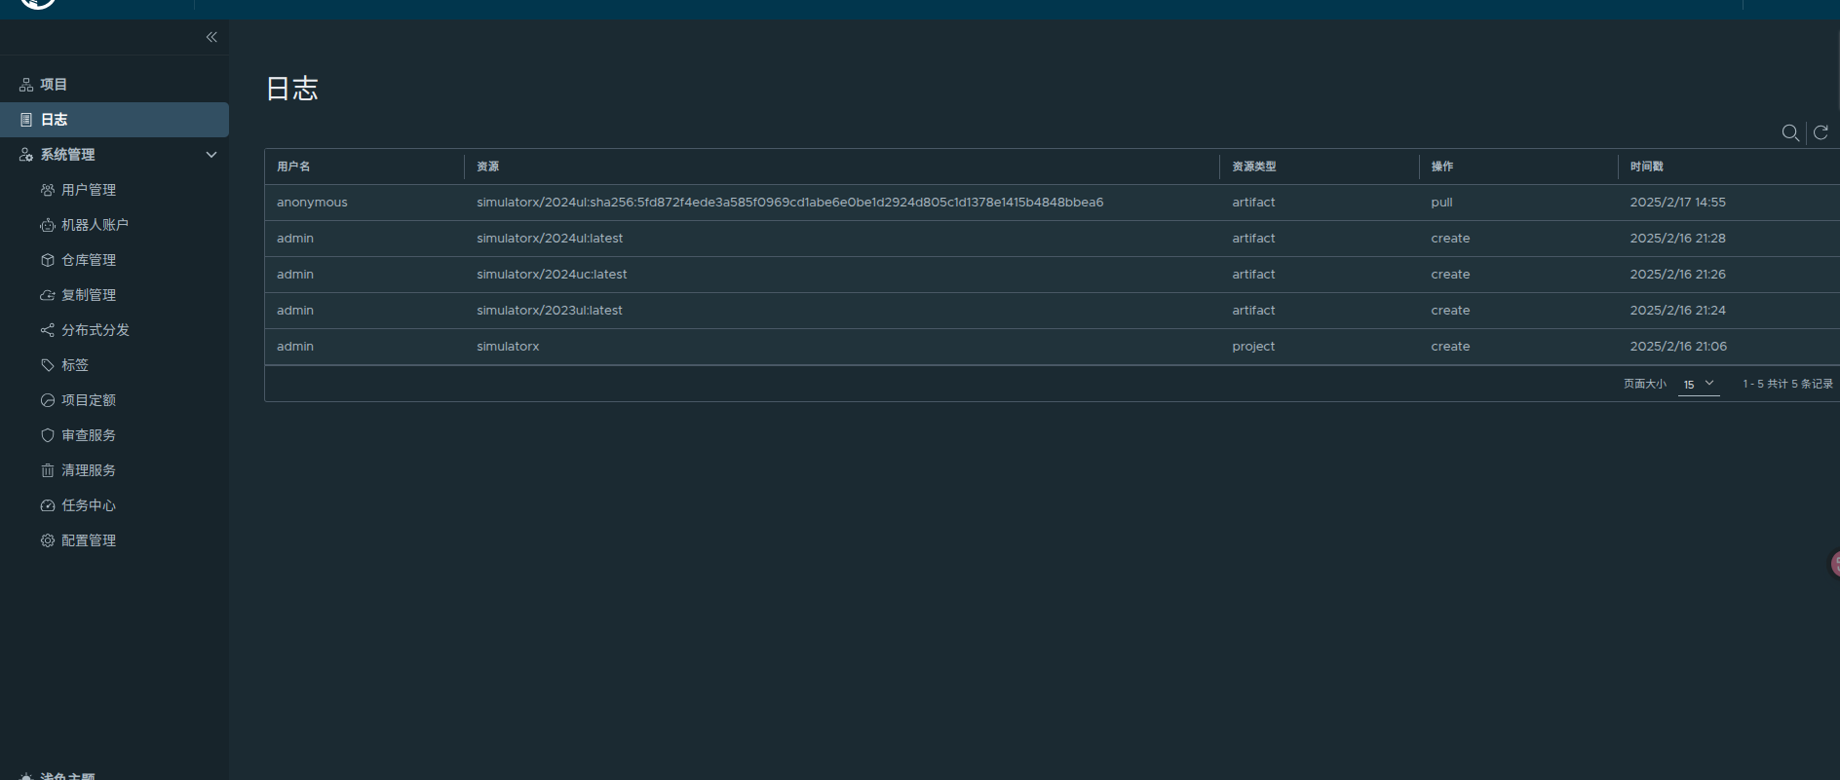1840x780 pixels.
Task: Select the timestamp 2025/2/16 21:06
Action: (x=1678, y=347)
